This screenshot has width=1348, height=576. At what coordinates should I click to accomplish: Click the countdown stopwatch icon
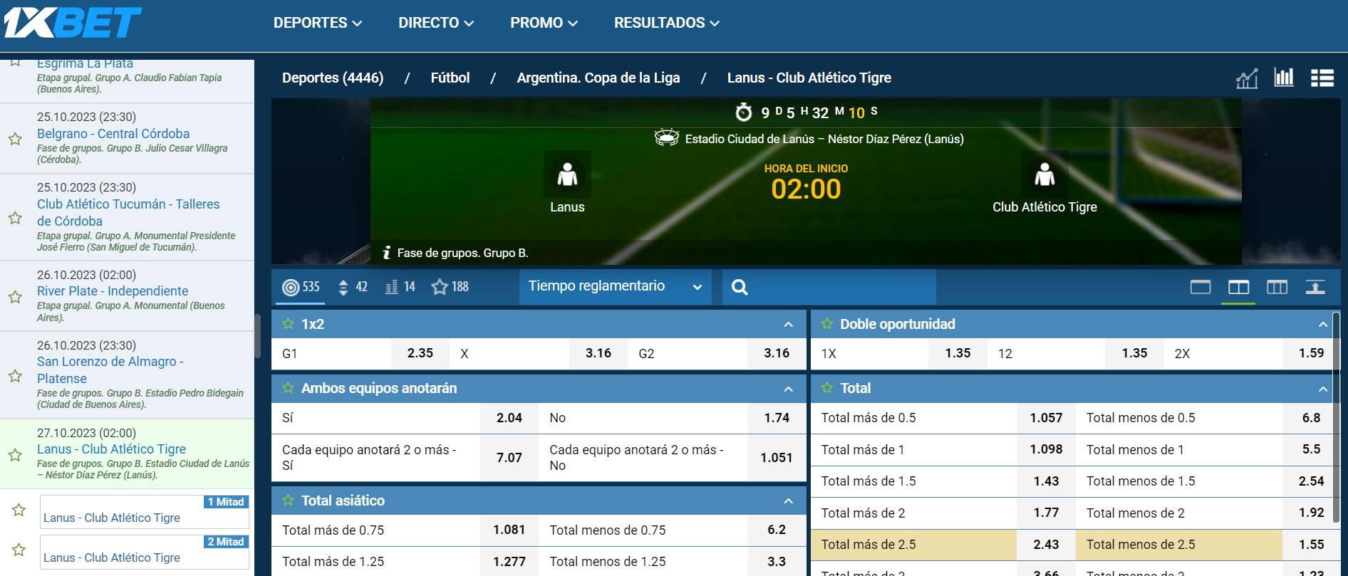[744, 112]
